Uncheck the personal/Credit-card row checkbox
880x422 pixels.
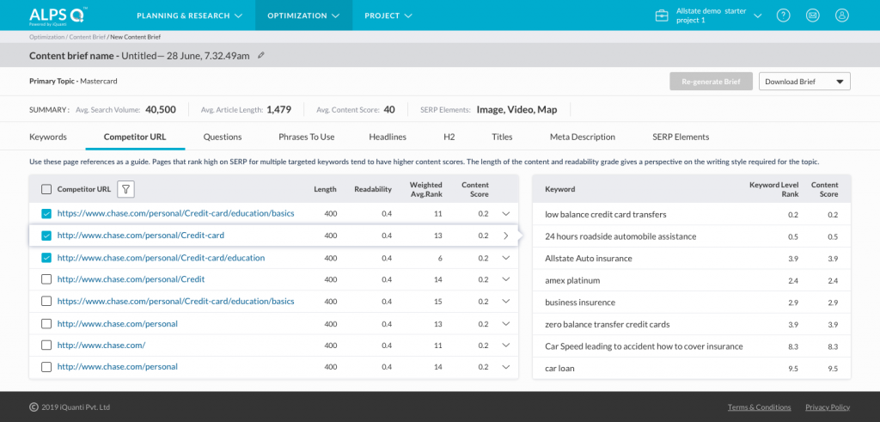[x=46, y=235]
